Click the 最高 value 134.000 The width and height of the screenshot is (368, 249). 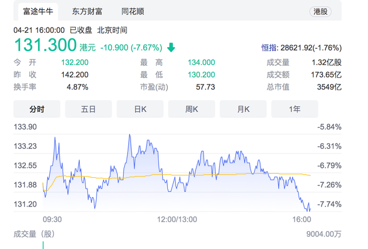(201, 63)
